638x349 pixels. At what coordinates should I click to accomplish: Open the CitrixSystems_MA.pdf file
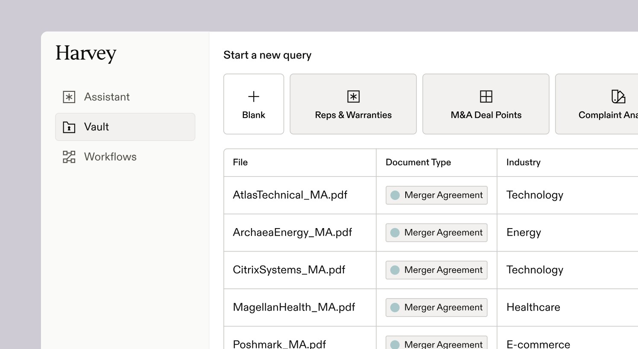tap(289, 270)
